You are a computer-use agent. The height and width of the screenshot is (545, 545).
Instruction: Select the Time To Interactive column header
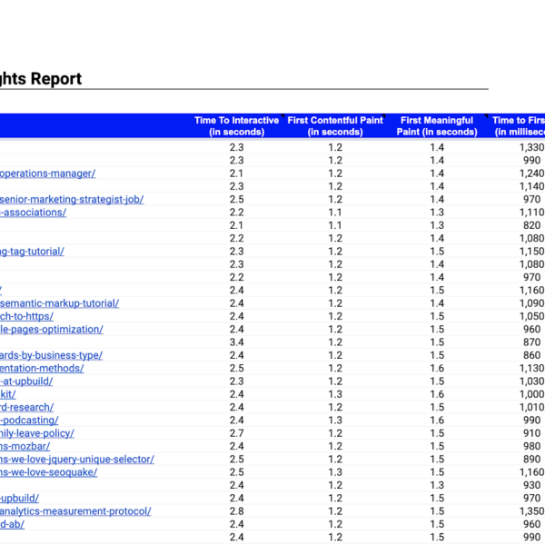click(x=236, y=126)
